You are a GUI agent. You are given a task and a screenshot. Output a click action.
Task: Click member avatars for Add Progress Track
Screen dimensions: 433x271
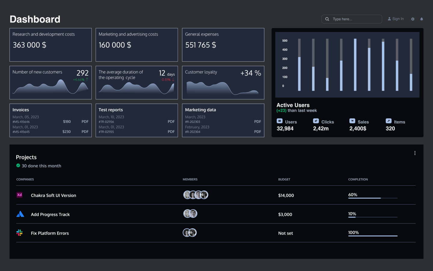190,214
